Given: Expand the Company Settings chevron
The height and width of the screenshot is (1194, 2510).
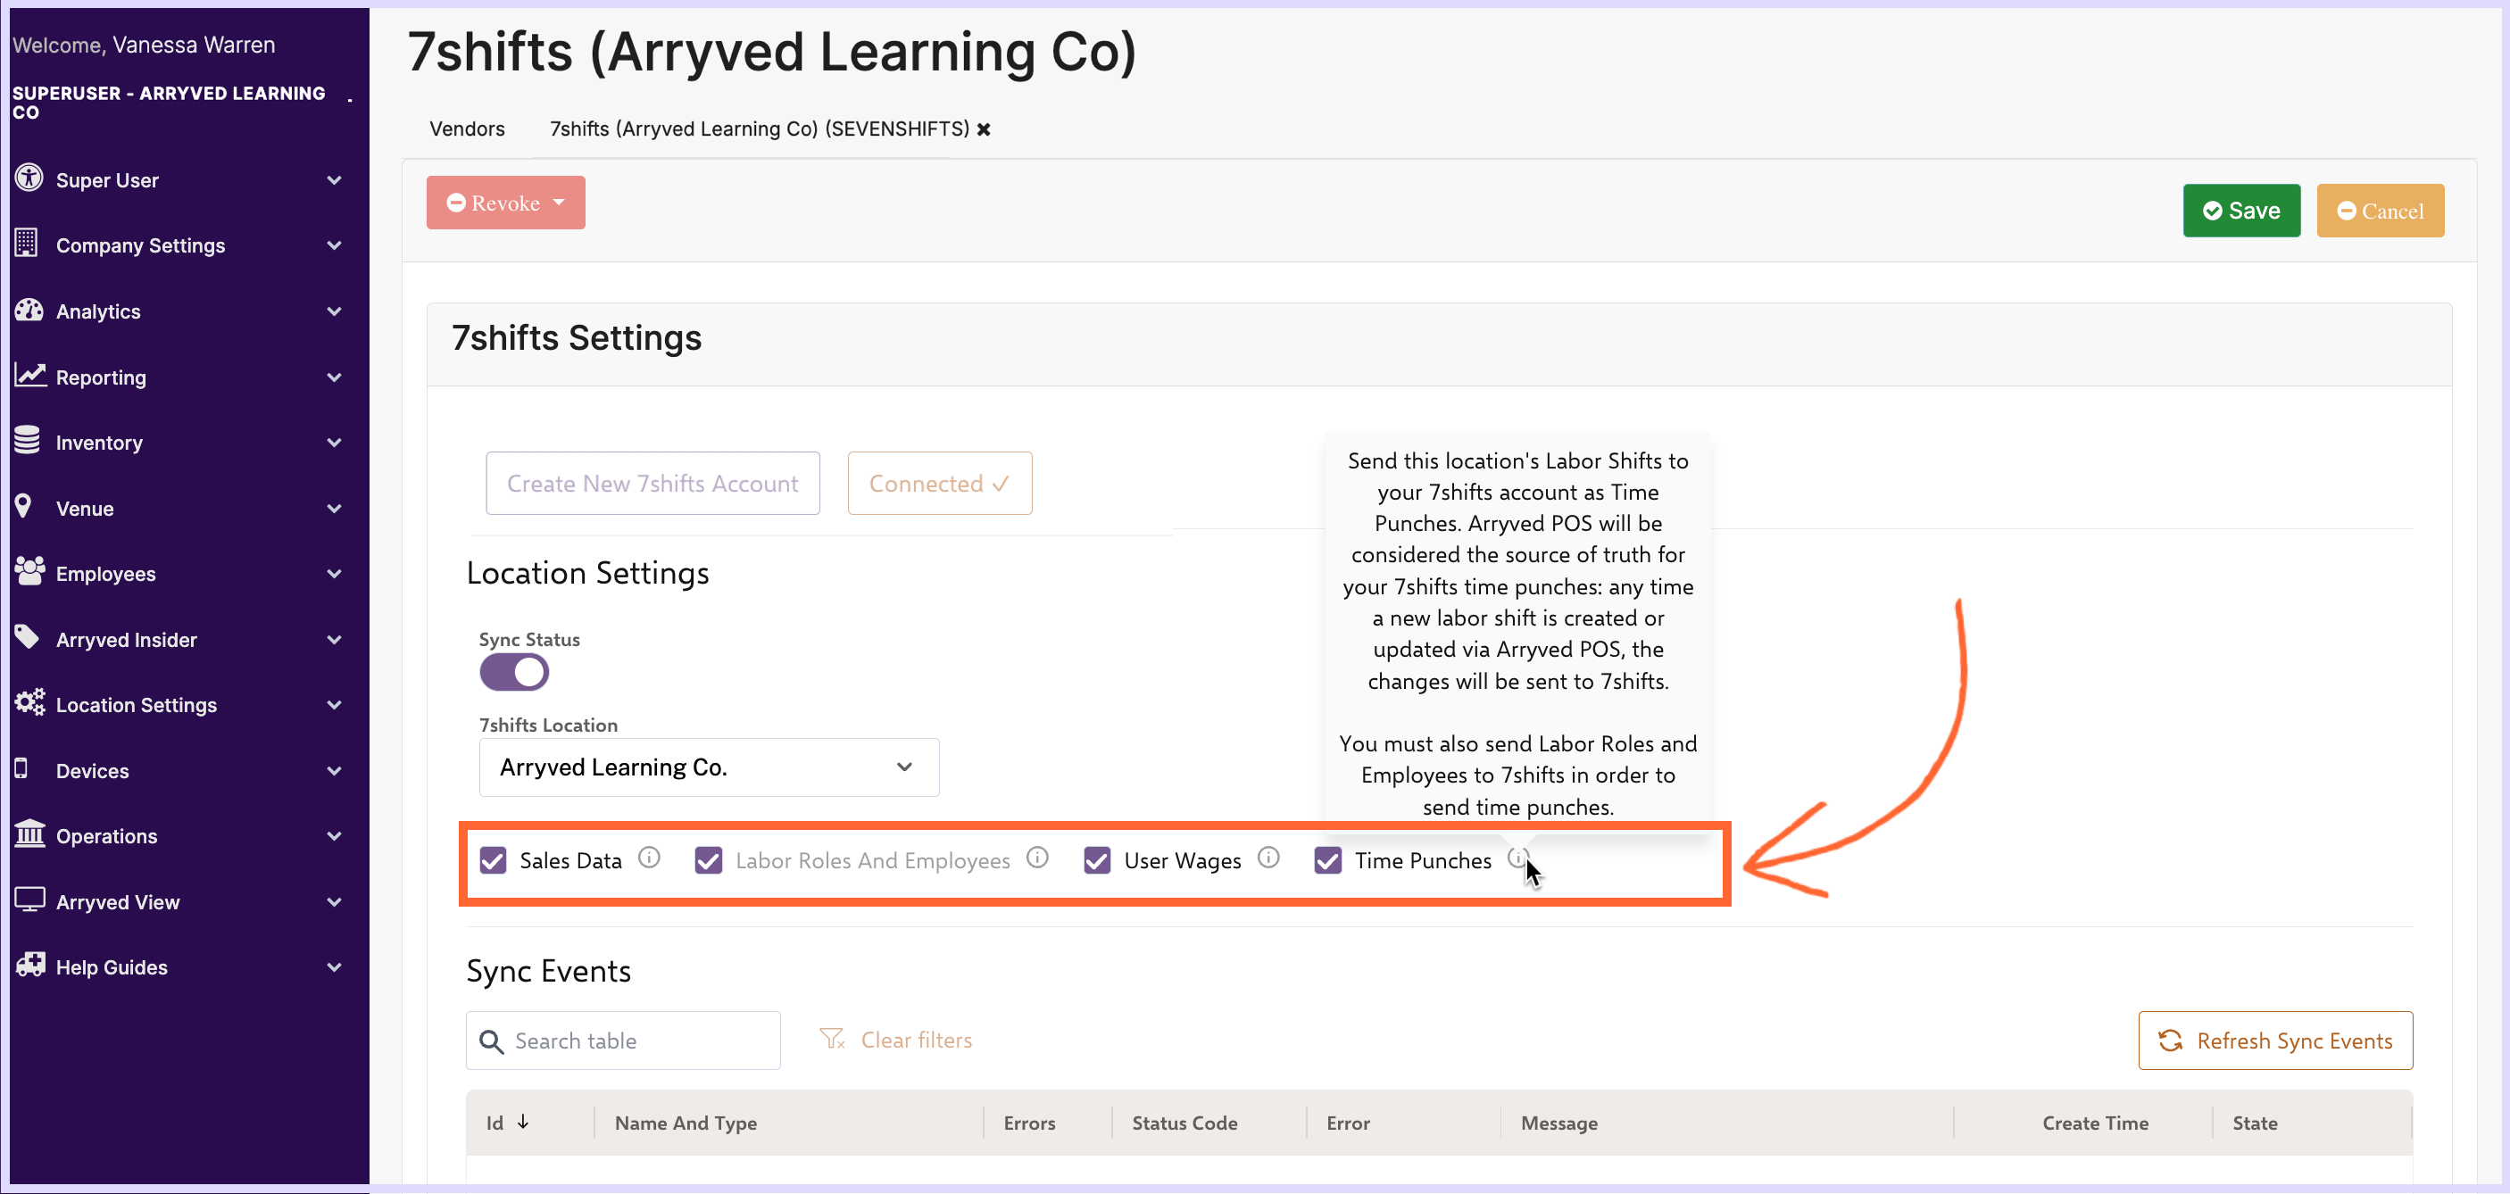Looking at the screenshot, I should 334,245.
